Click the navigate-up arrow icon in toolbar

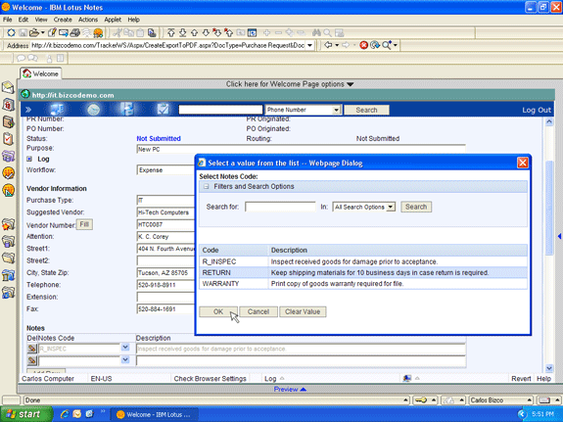click(x=194, y=33)
